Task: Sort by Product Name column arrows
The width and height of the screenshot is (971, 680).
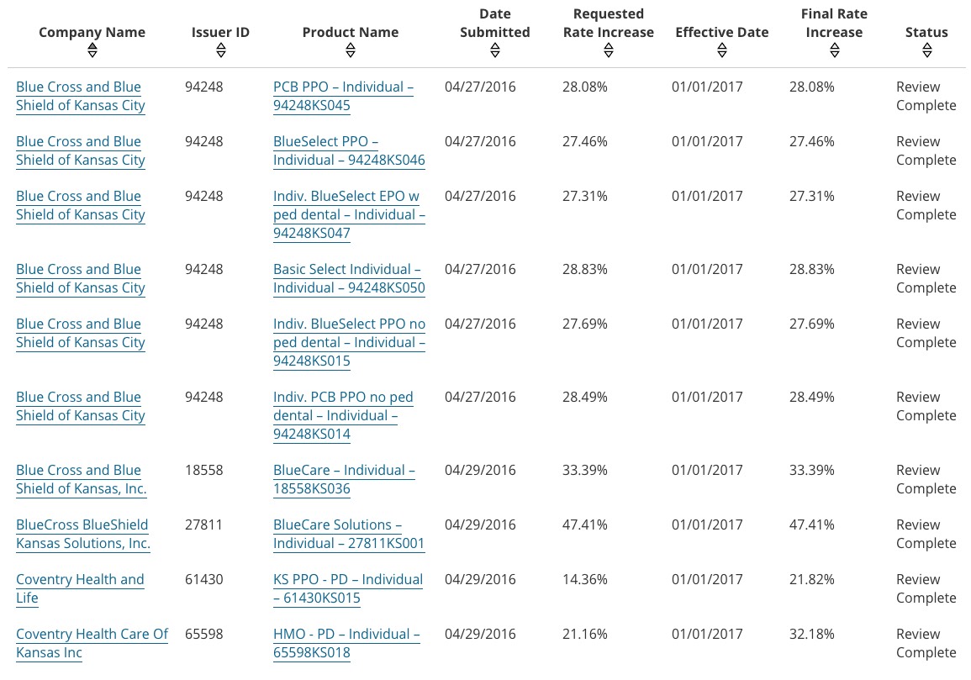Action: (351, 51)
